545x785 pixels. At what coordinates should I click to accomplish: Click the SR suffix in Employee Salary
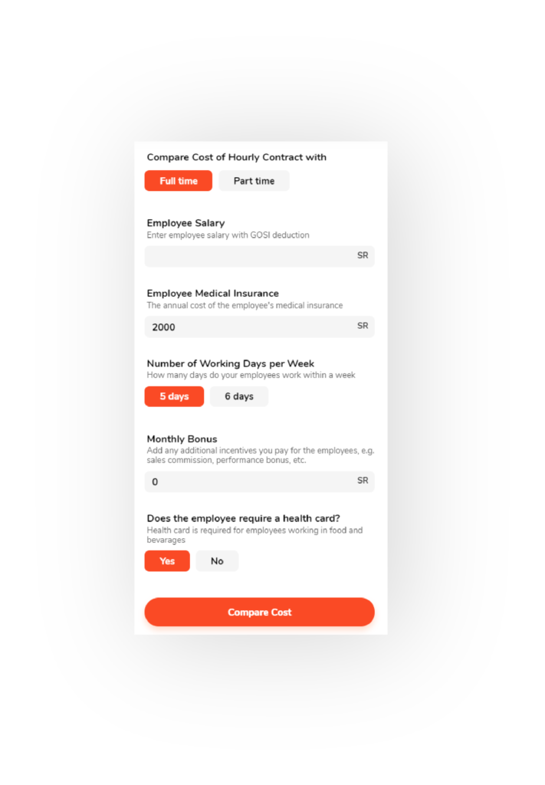click(363, 255)
